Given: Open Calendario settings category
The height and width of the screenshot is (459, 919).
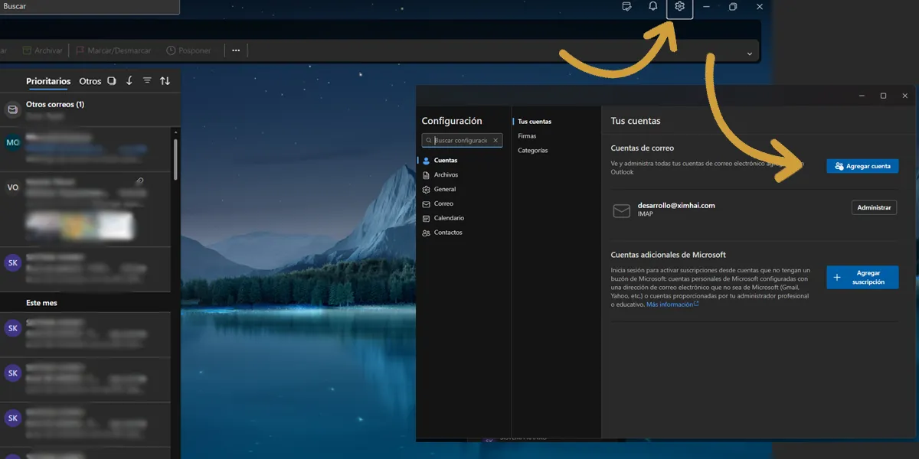Looking at the screenshot, I should [449, 218].
